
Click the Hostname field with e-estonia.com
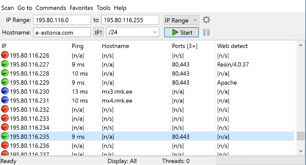pos(62,33)
